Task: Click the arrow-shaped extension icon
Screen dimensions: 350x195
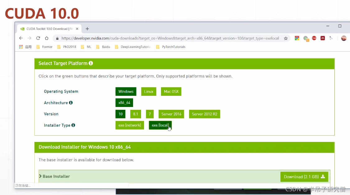Action: (331, 38)
